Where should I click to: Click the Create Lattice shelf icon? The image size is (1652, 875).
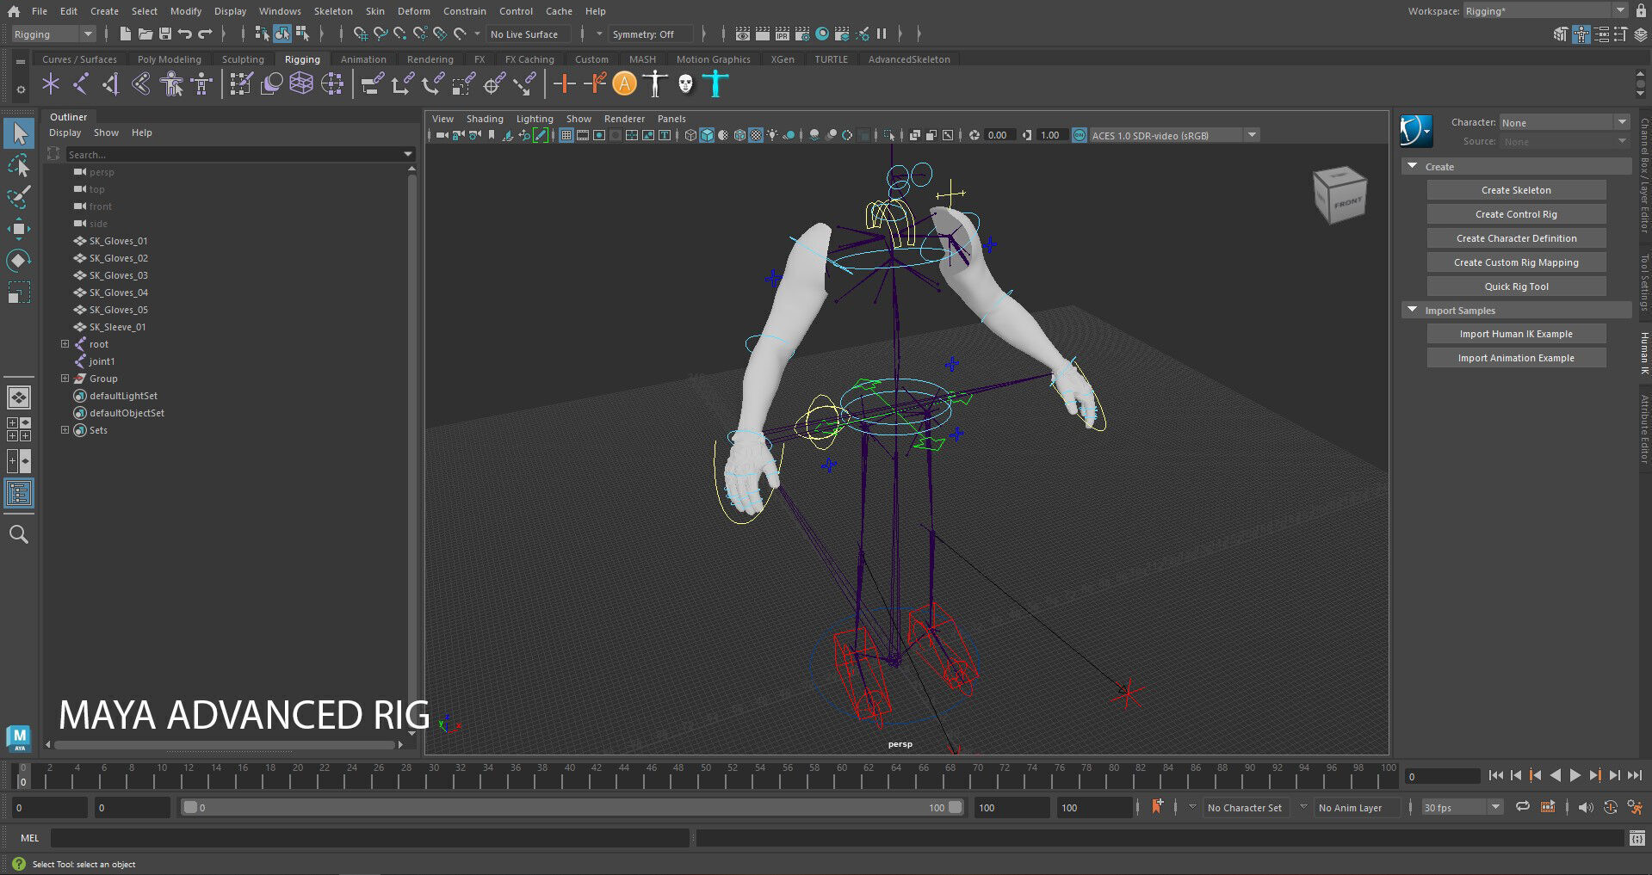tap(301, 83)
